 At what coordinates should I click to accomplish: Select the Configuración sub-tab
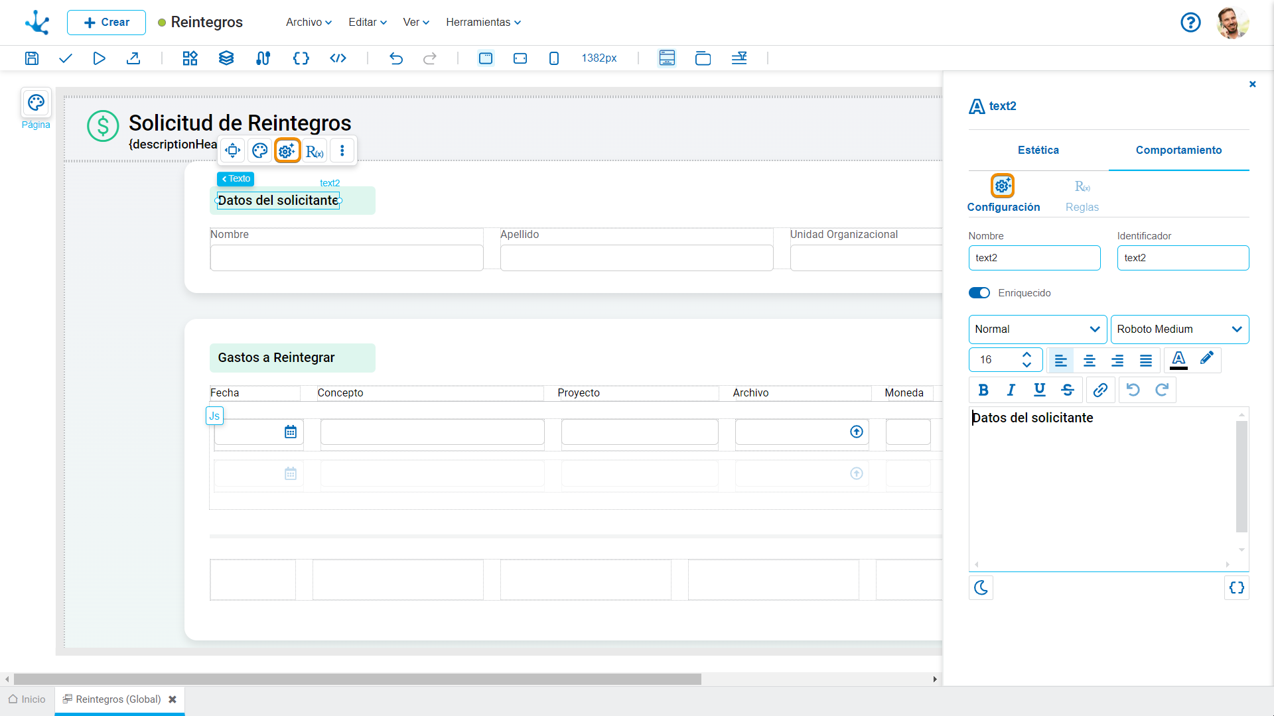[x=1003, y=194]
